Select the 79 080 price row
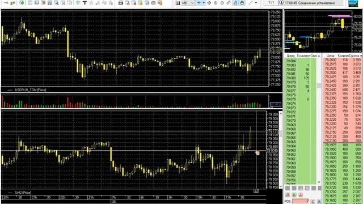This screenshot has width=363, height=204. (300, 78)
